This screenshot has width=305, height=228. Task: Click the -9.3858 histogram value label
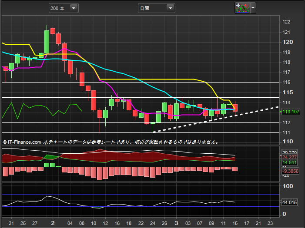click(x=290, y=171)
